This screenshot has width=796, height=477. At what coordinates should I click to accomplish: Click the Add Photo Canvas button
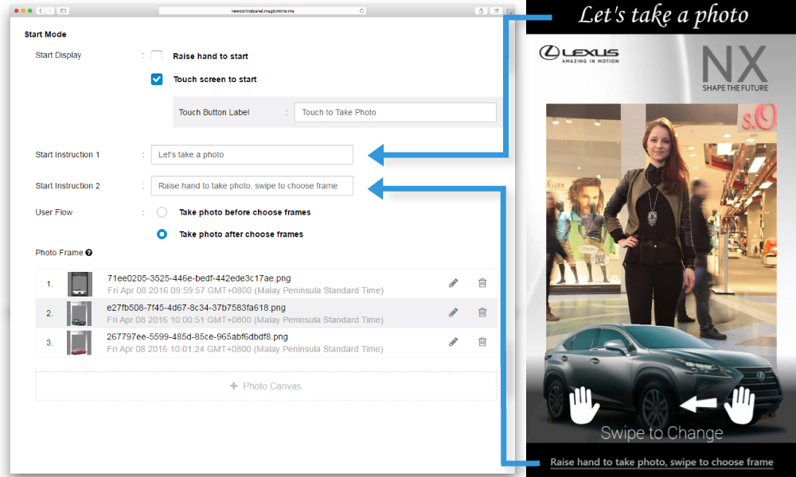[266, 386]
